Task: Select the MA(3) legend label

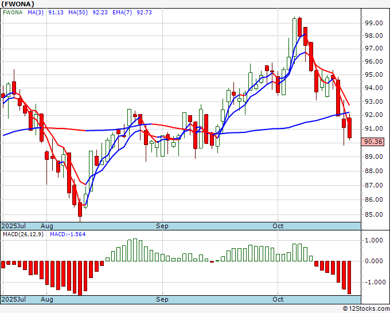Action: click(36, 13)
